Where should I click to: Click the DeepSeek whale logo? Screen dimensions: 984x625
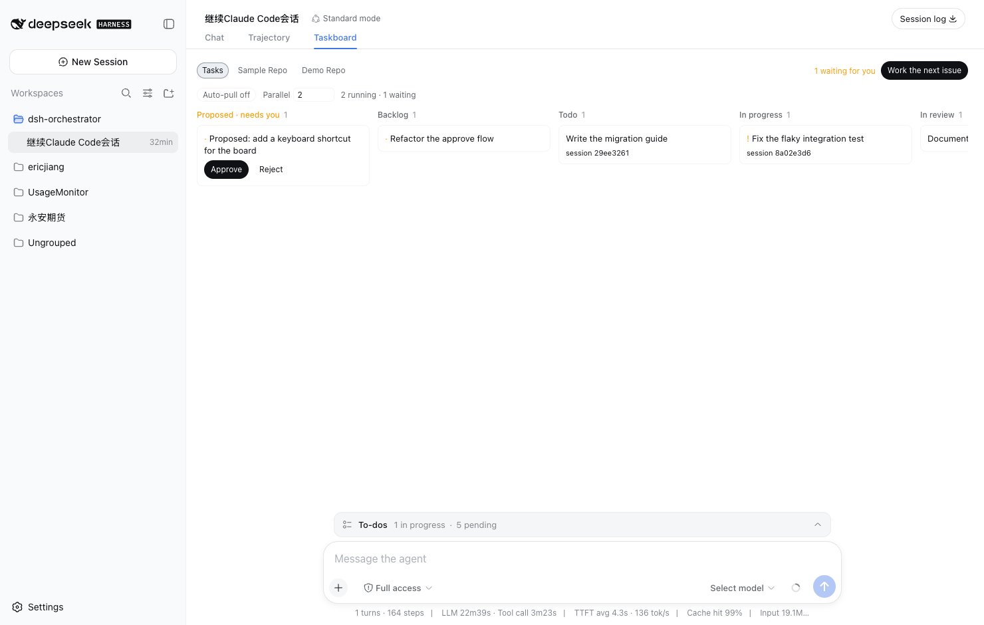click(18, 24)
